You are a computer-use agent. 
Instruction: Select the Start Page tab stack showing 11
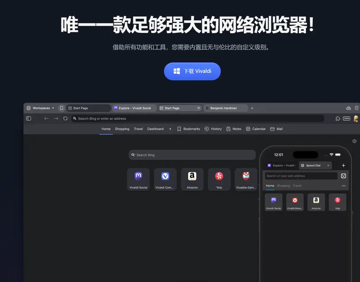click(180, 108)
